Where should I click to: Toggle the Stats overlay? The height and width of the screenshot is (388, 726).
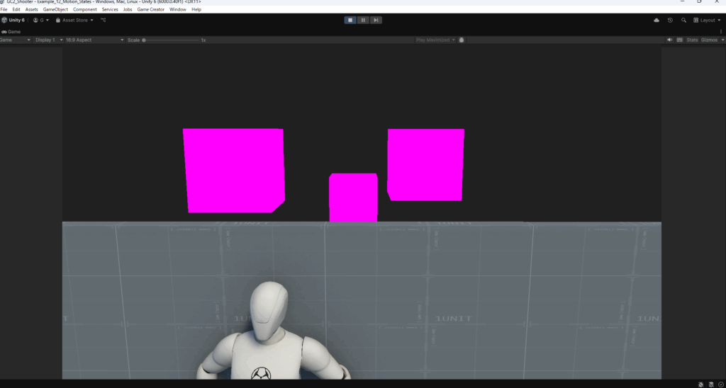(x=692, y=40)
